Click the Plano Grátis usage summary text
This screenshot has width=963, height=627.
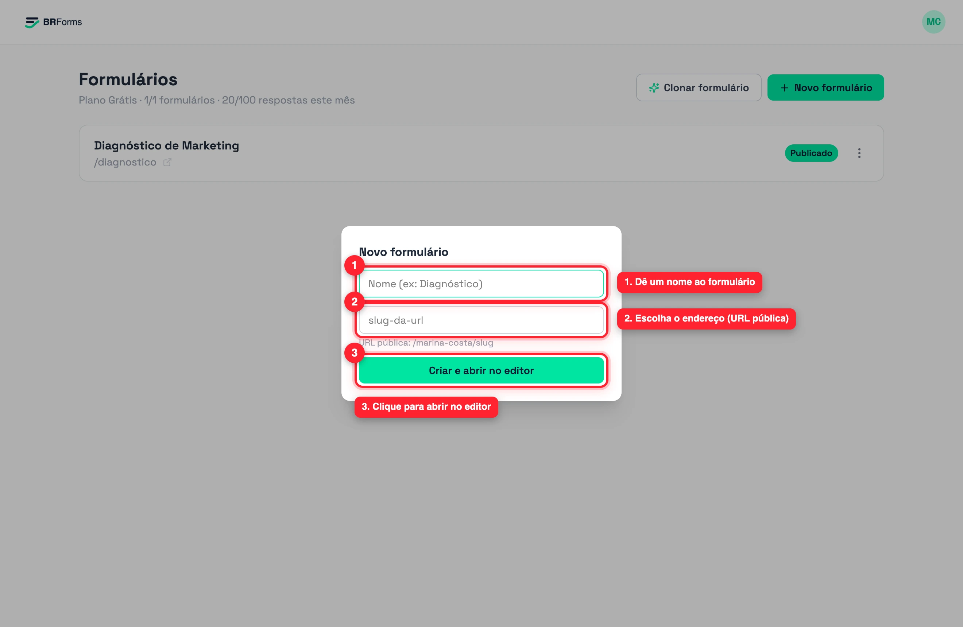pyautogui.click(x=216, y=100)
